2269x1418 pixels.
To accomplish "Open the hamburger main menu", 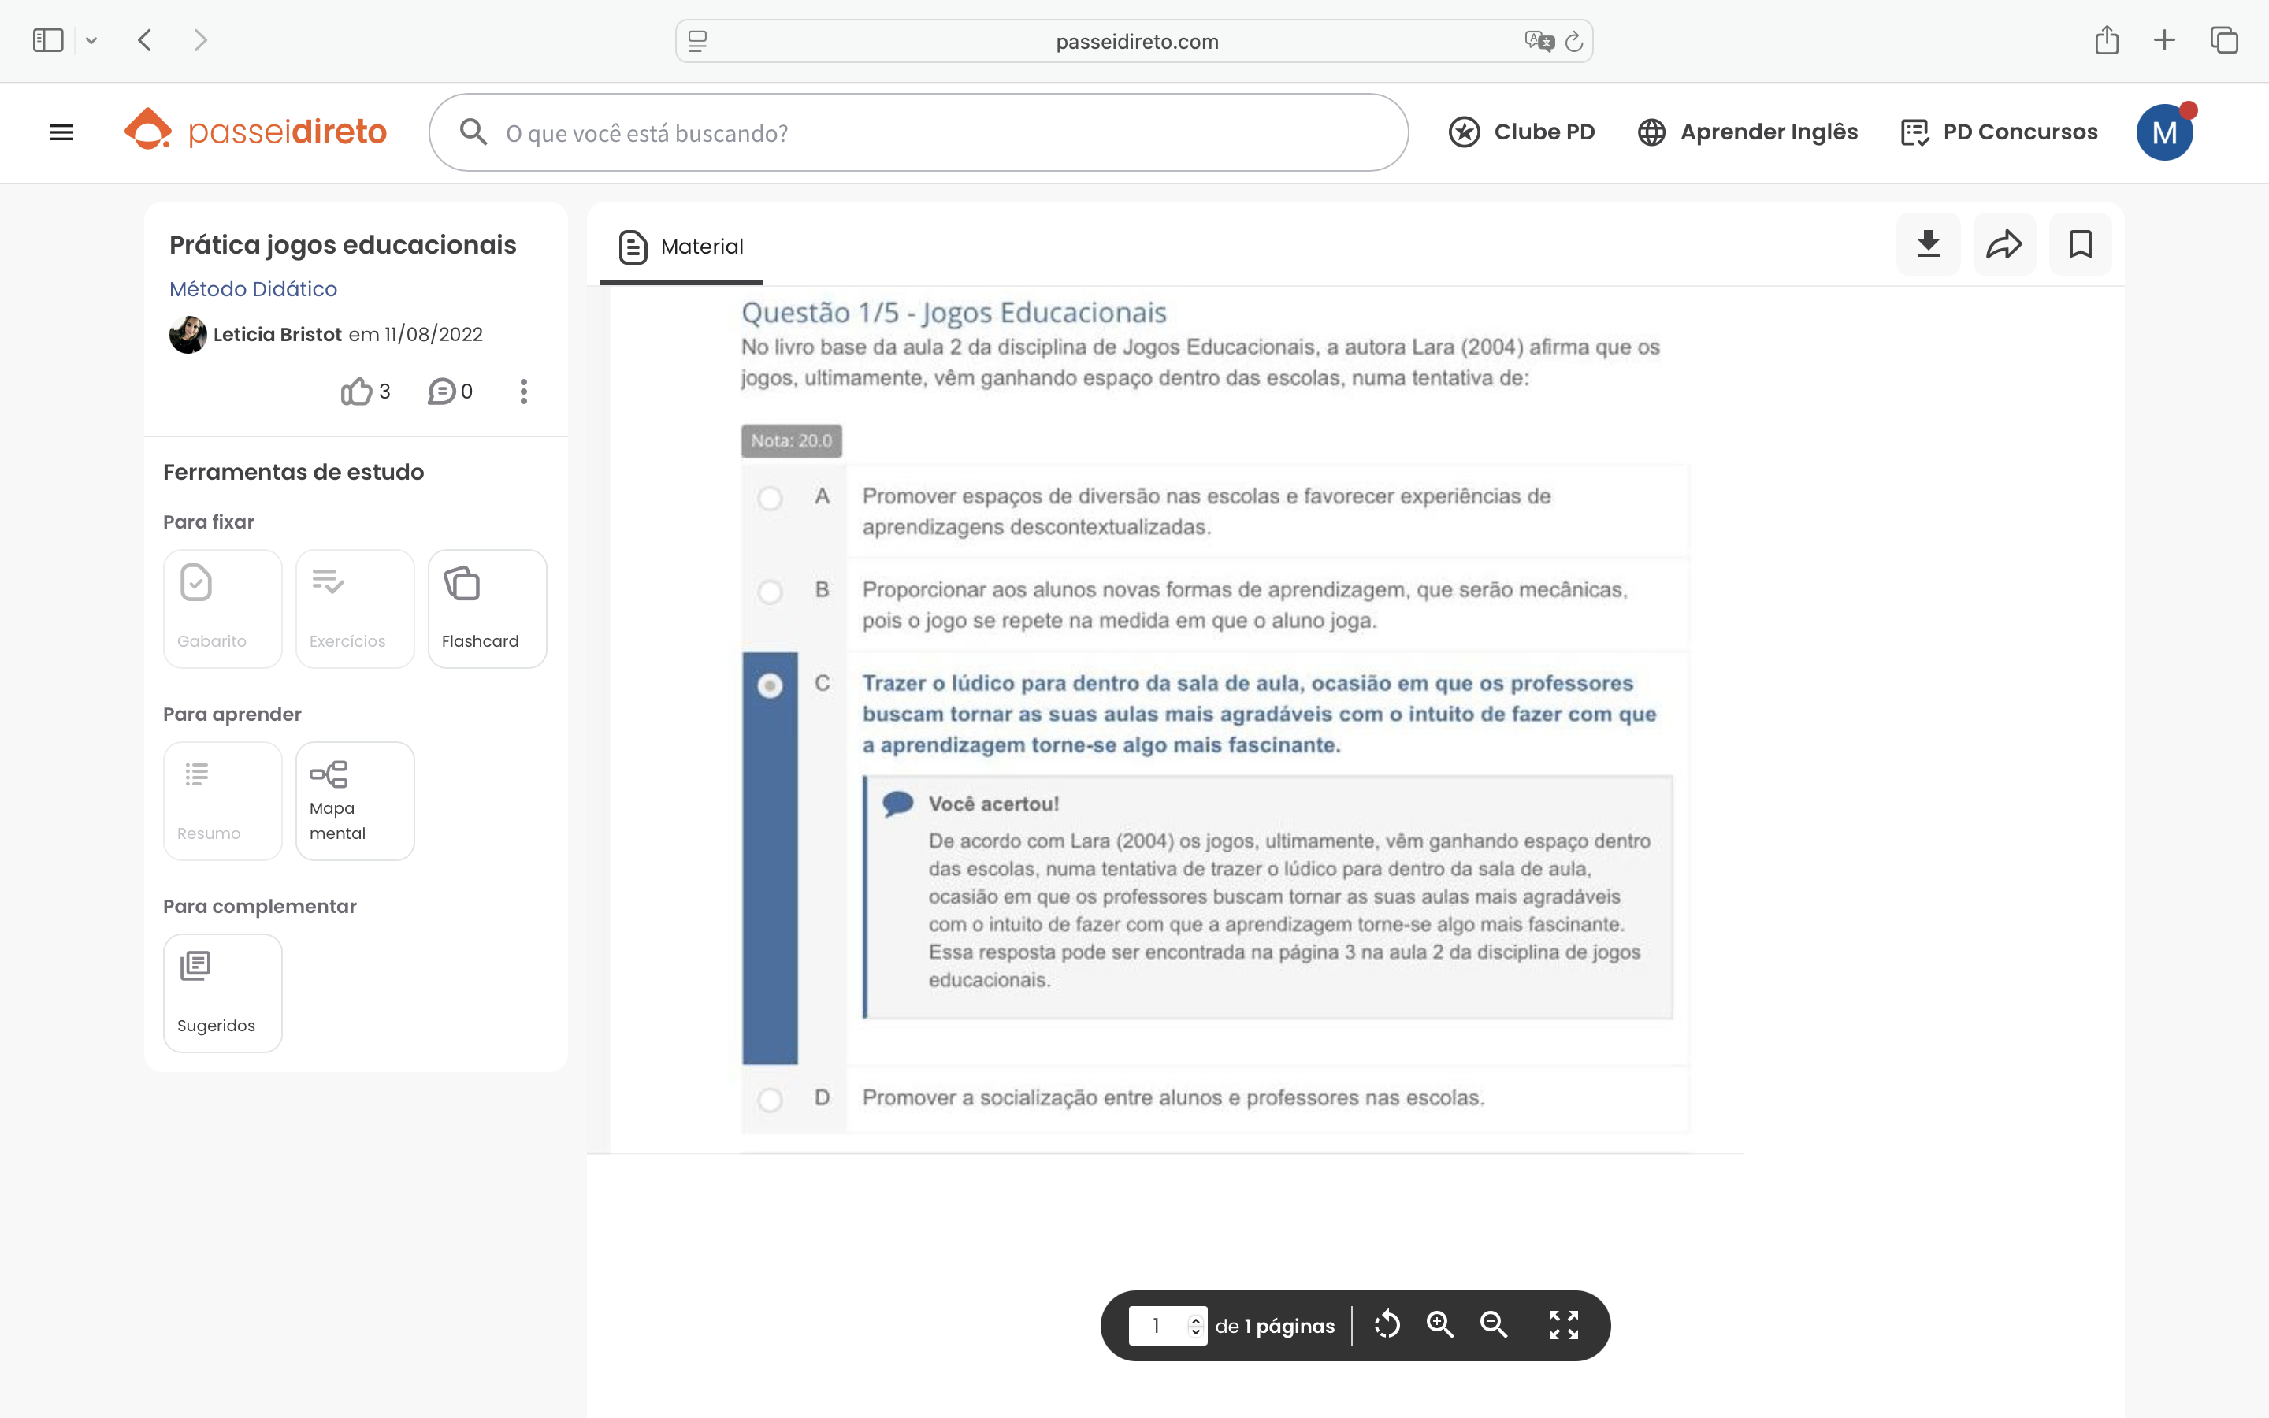I will click(61, 132).
